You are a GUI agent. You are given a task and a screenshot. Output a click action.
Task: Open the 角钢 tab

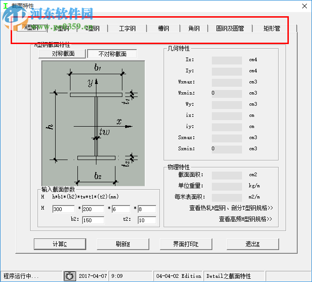194,28
